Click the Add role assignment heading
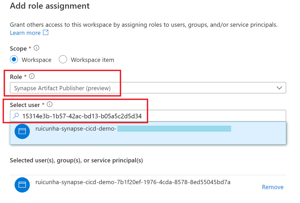Screen dimensions: 300x203 [50, 6]
